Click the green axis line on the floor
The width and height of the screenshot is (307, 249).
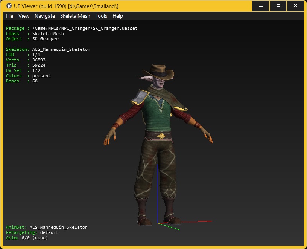pos(169,226)
